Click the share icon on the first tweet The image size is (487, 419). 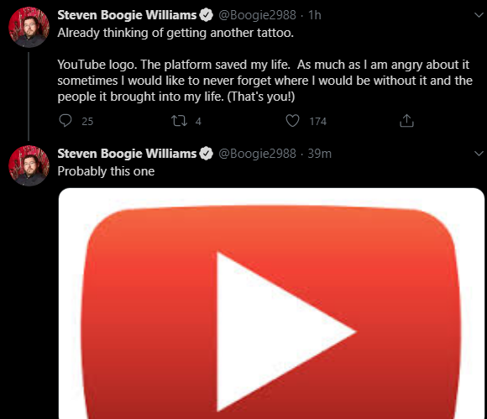(x=406, y=121)
